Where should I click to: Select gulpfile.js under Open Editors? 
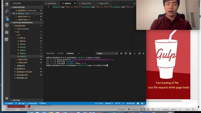pos(27,10)
